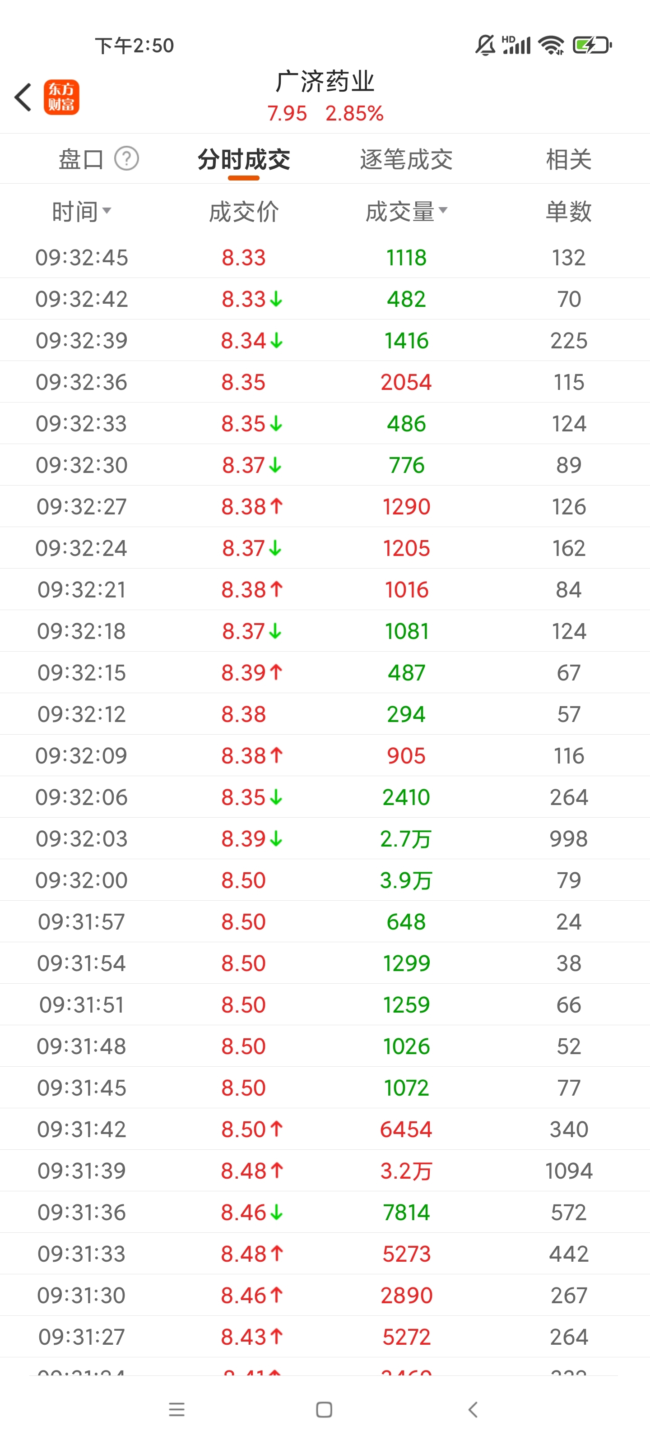The height and width of the screenshot is (1444, 650).
Task: Tap the 单数 column header
Action: pos(569,212)
